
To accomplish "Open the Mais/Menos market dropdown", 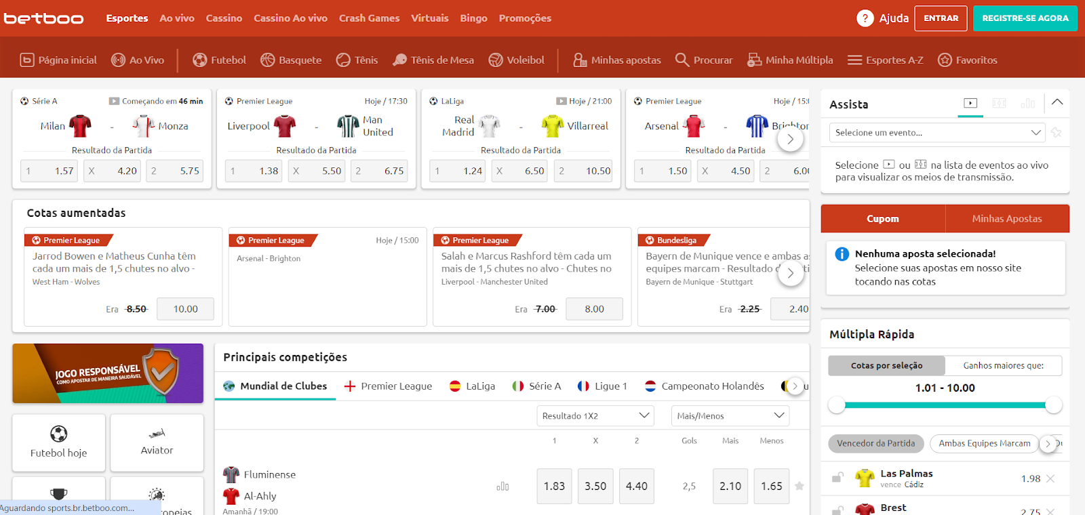I will click(730, 415).
